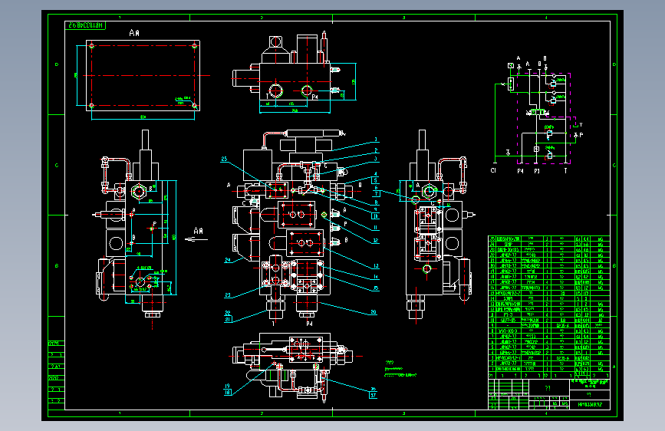The width and height of the screenshot is (665, 431).
Task: Click the Y port label in schematic
Action: [x=581, y=125]
